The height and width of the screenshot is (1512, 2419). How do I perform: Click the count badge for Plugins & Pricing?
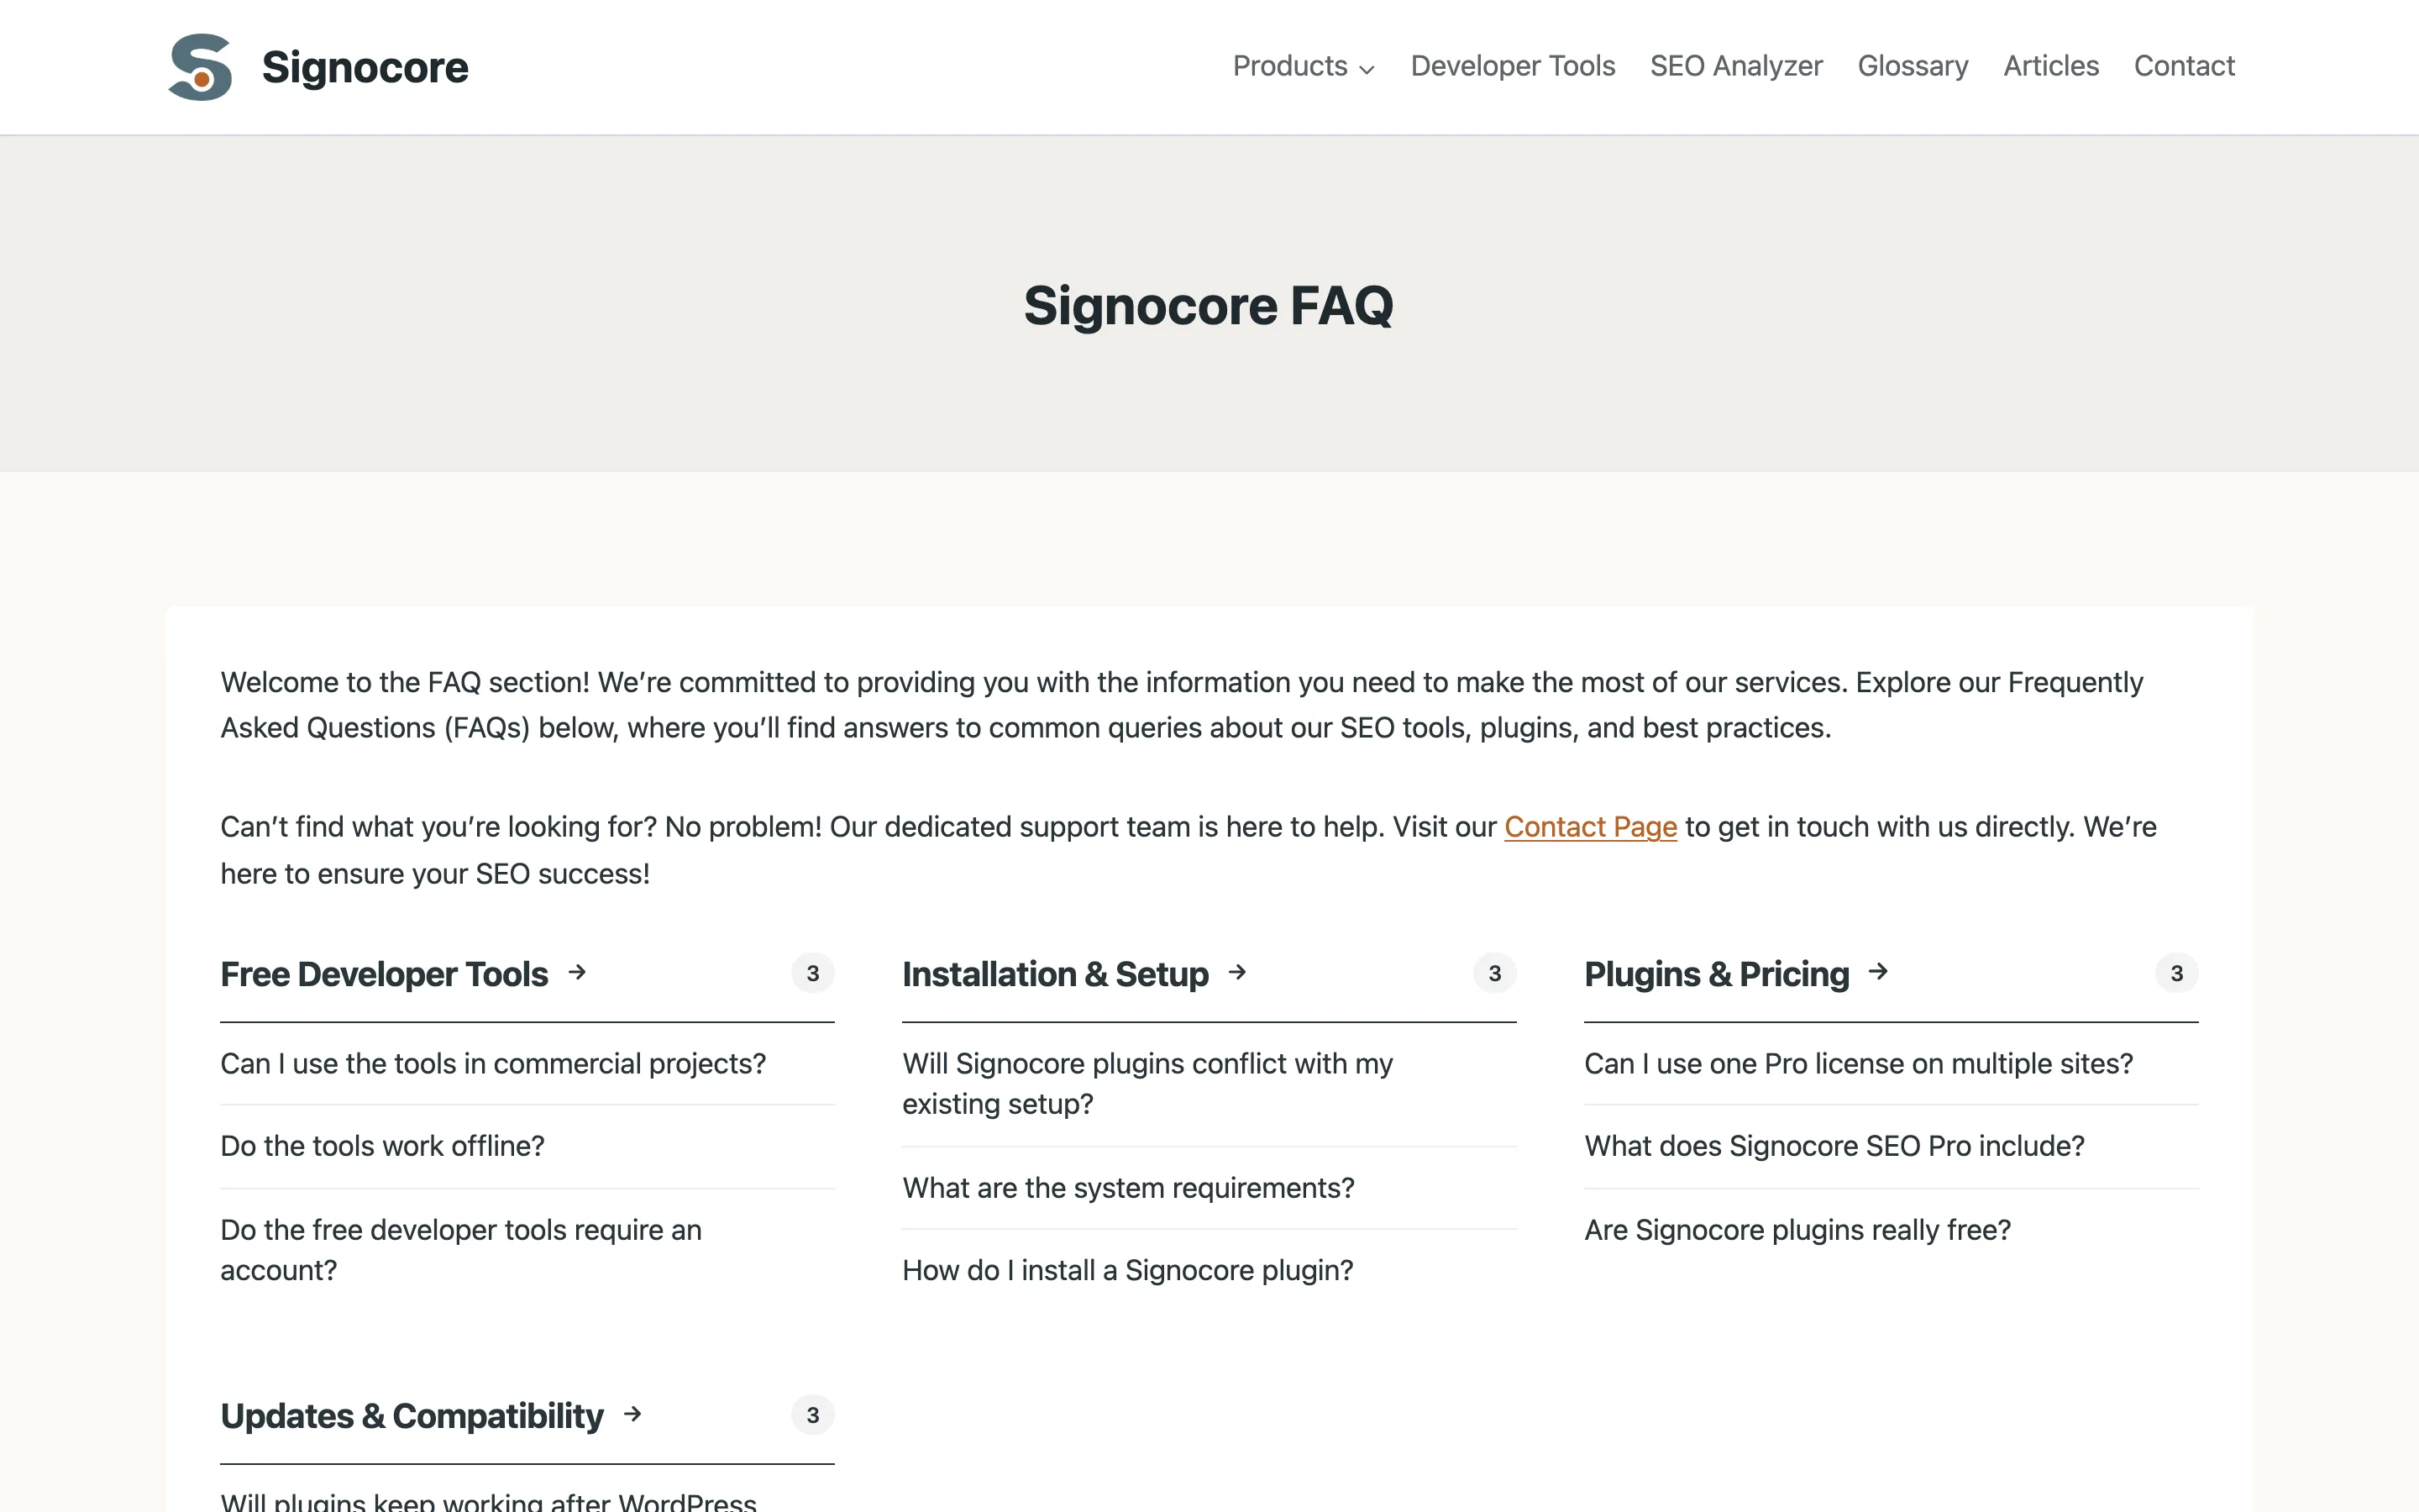2176,973
